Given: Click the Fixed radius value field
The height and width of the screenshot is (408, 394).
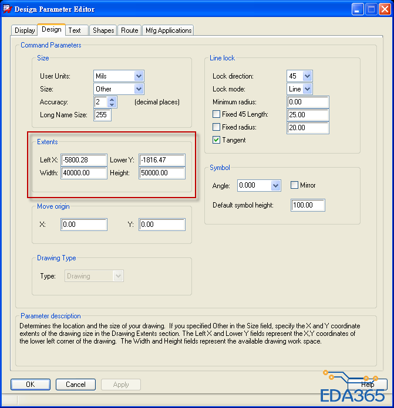Looking at the screenshot, I should [x=308, y=128].
